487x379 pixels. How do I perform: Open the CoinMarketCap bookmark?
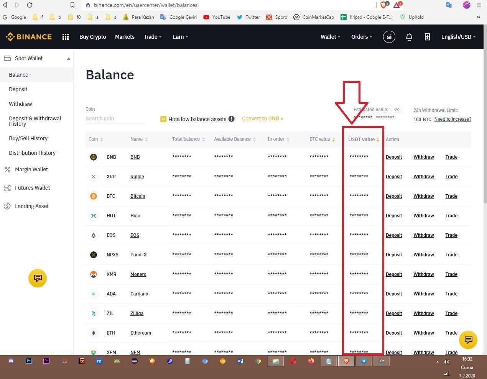(314, 17)
